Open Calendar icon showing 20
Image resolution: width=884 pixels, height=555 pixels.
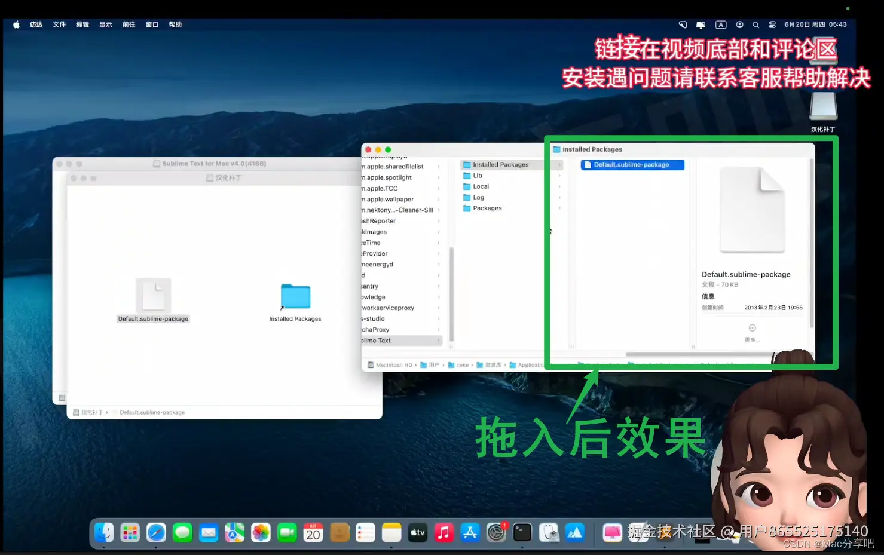313,532
